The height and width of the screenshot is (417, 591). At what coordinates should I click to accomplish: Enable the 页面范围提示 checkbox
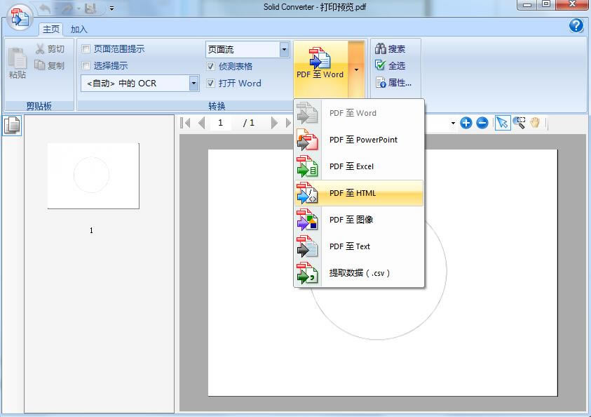coord(86,48)
